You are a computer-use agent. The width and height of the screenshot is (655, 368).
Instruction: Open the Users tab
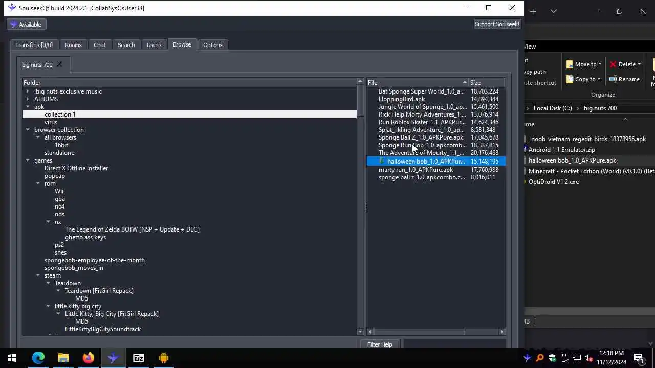154,45
